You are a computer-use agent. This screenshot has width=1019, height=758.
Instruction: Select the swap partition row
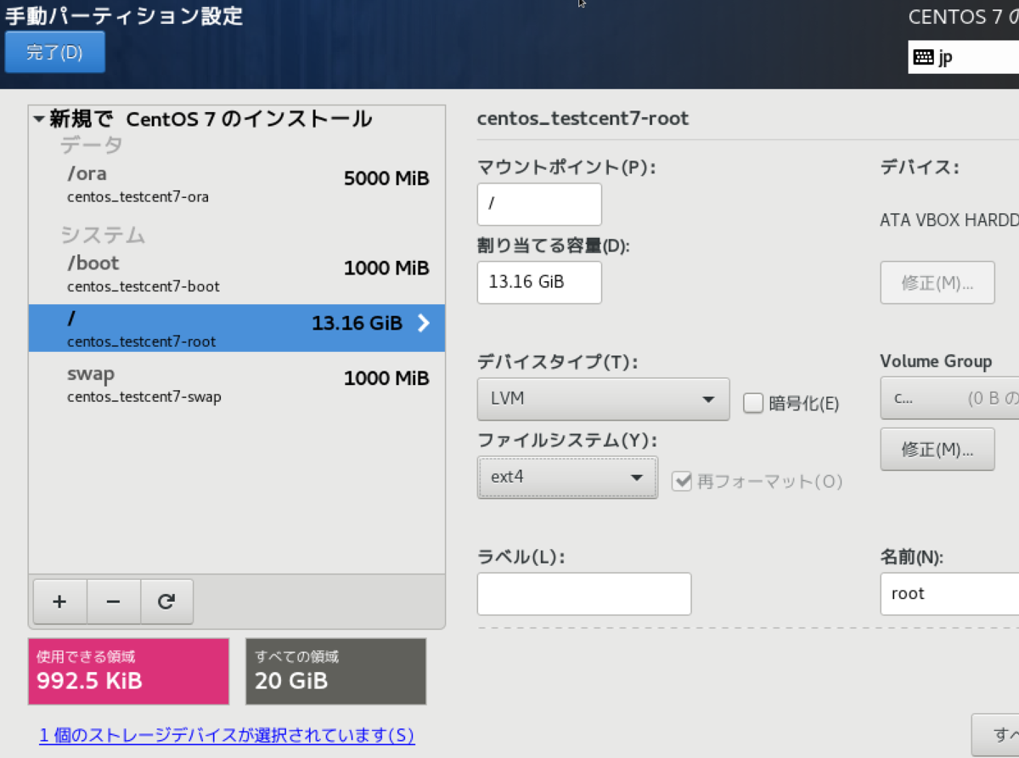[x=237, y=383]
